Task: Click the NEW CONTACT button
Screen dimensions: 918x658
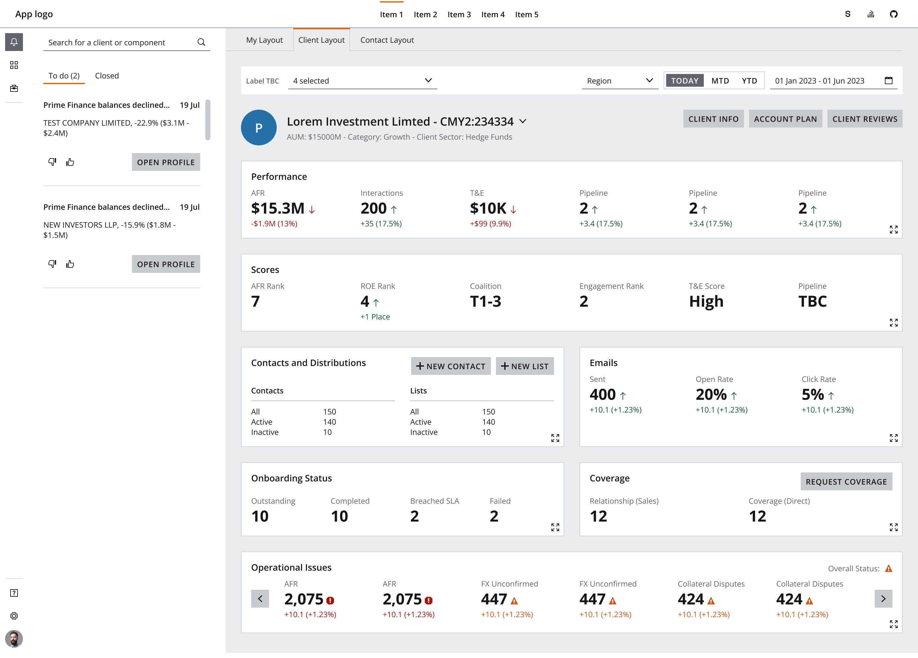Action: (450, 366)
